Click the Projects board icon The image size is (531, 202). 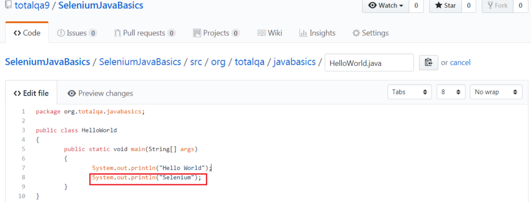197,33
